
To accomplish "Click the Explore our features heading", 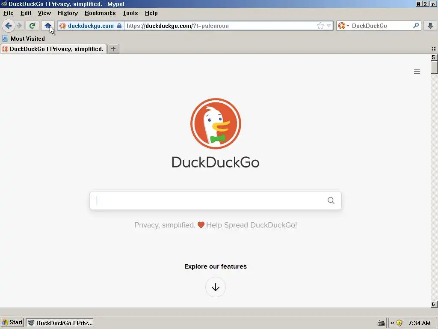I will pos(216,266).
